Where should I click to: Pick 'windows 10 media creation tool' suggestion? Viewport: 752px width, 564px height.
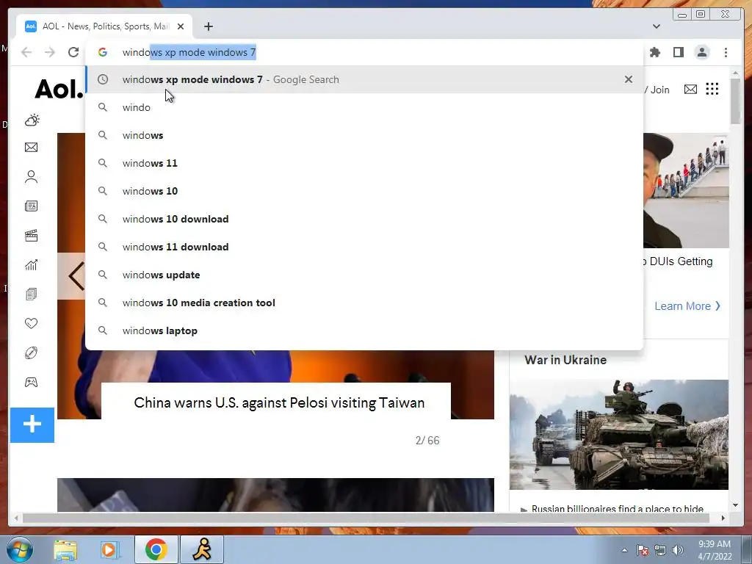click(x=364, y=303)
